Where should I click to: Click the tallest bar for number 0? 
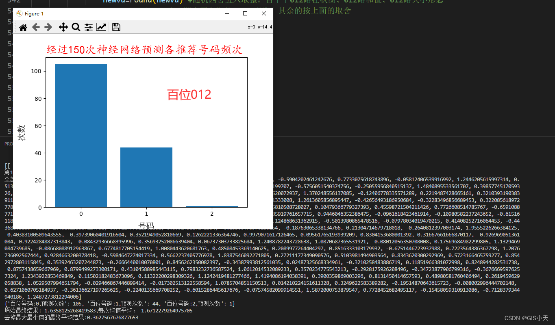click(x=81, y=136)
